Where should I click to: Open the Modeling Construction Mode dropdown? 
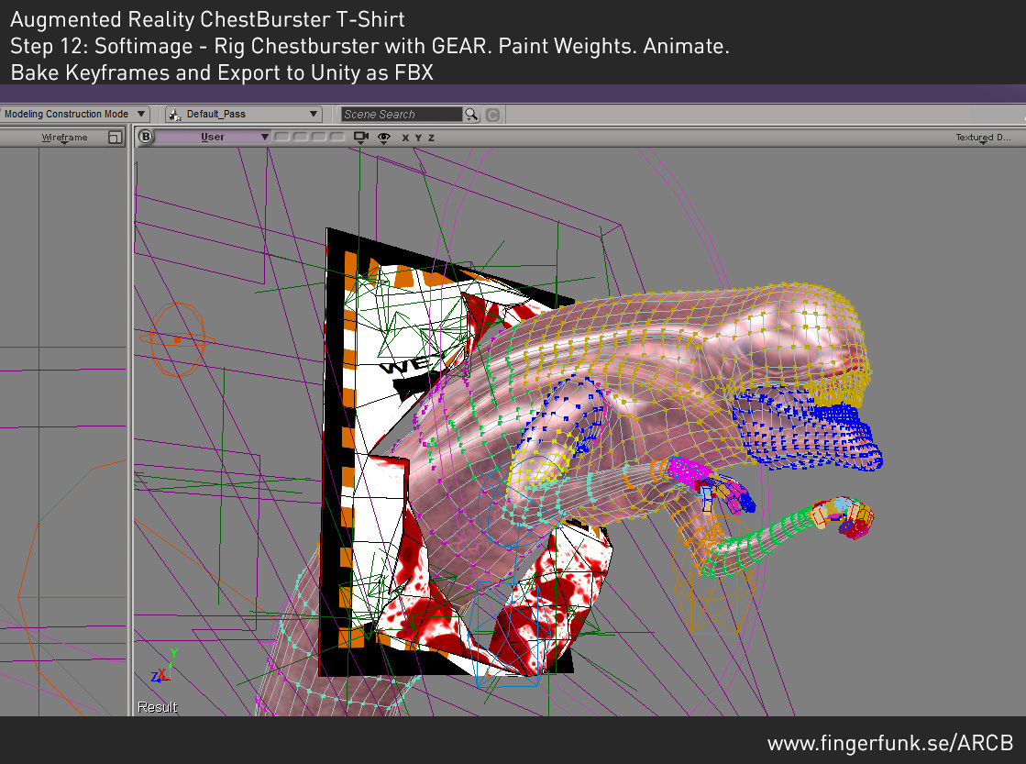coord(73,114)
